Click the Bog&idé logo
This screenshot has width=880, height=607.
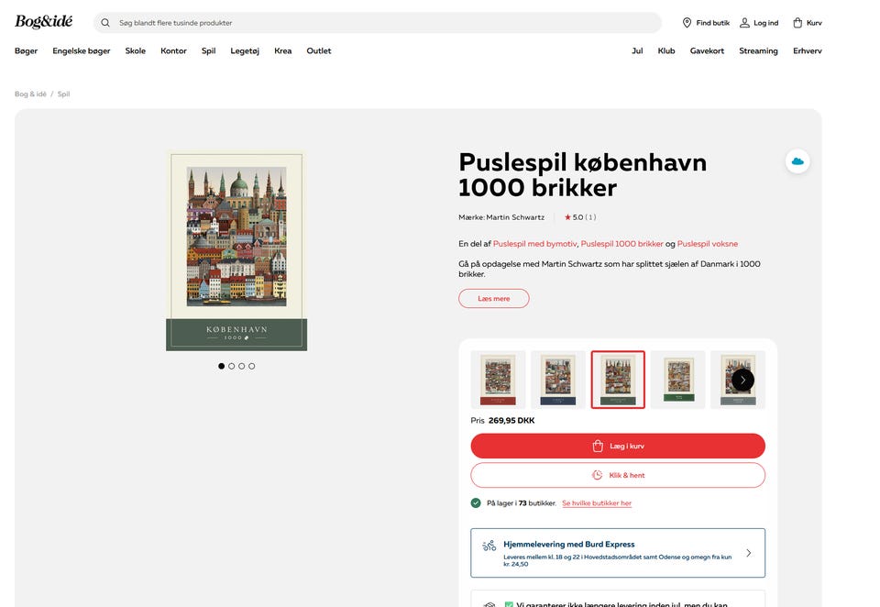[x=41, y=20]
